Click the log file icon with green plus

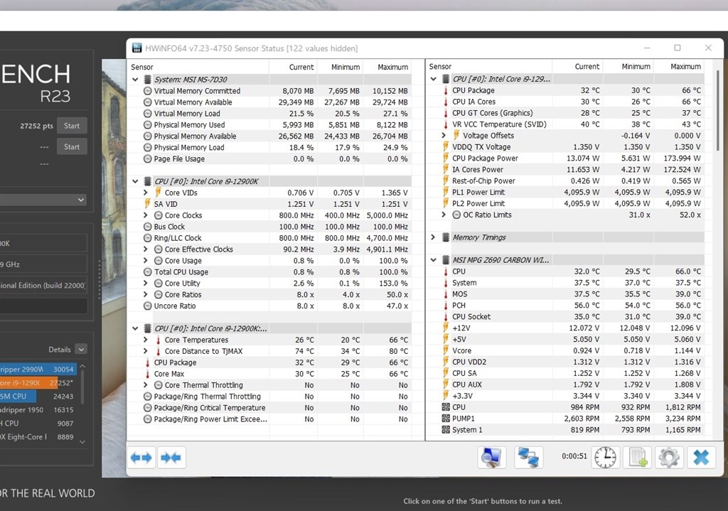pos(638,457)
